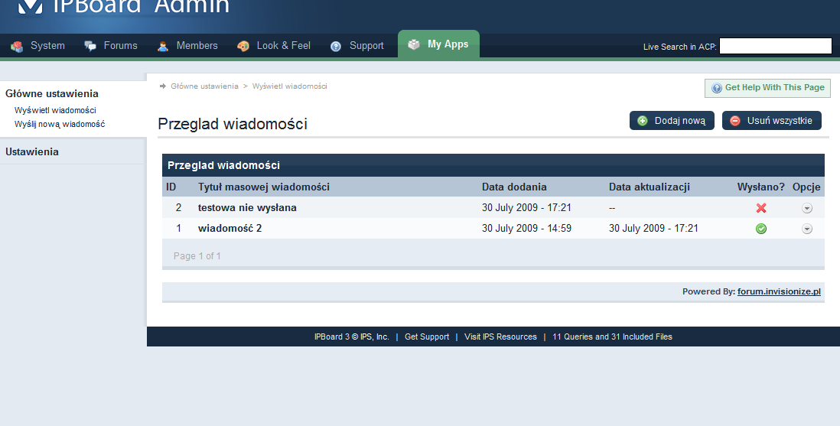The image size is (840, 426).
Task: Click the Data aktualizacji column header
Action: tap(650, 187)
